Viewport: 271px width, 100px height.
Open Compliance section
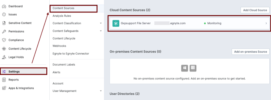[16, 40]
